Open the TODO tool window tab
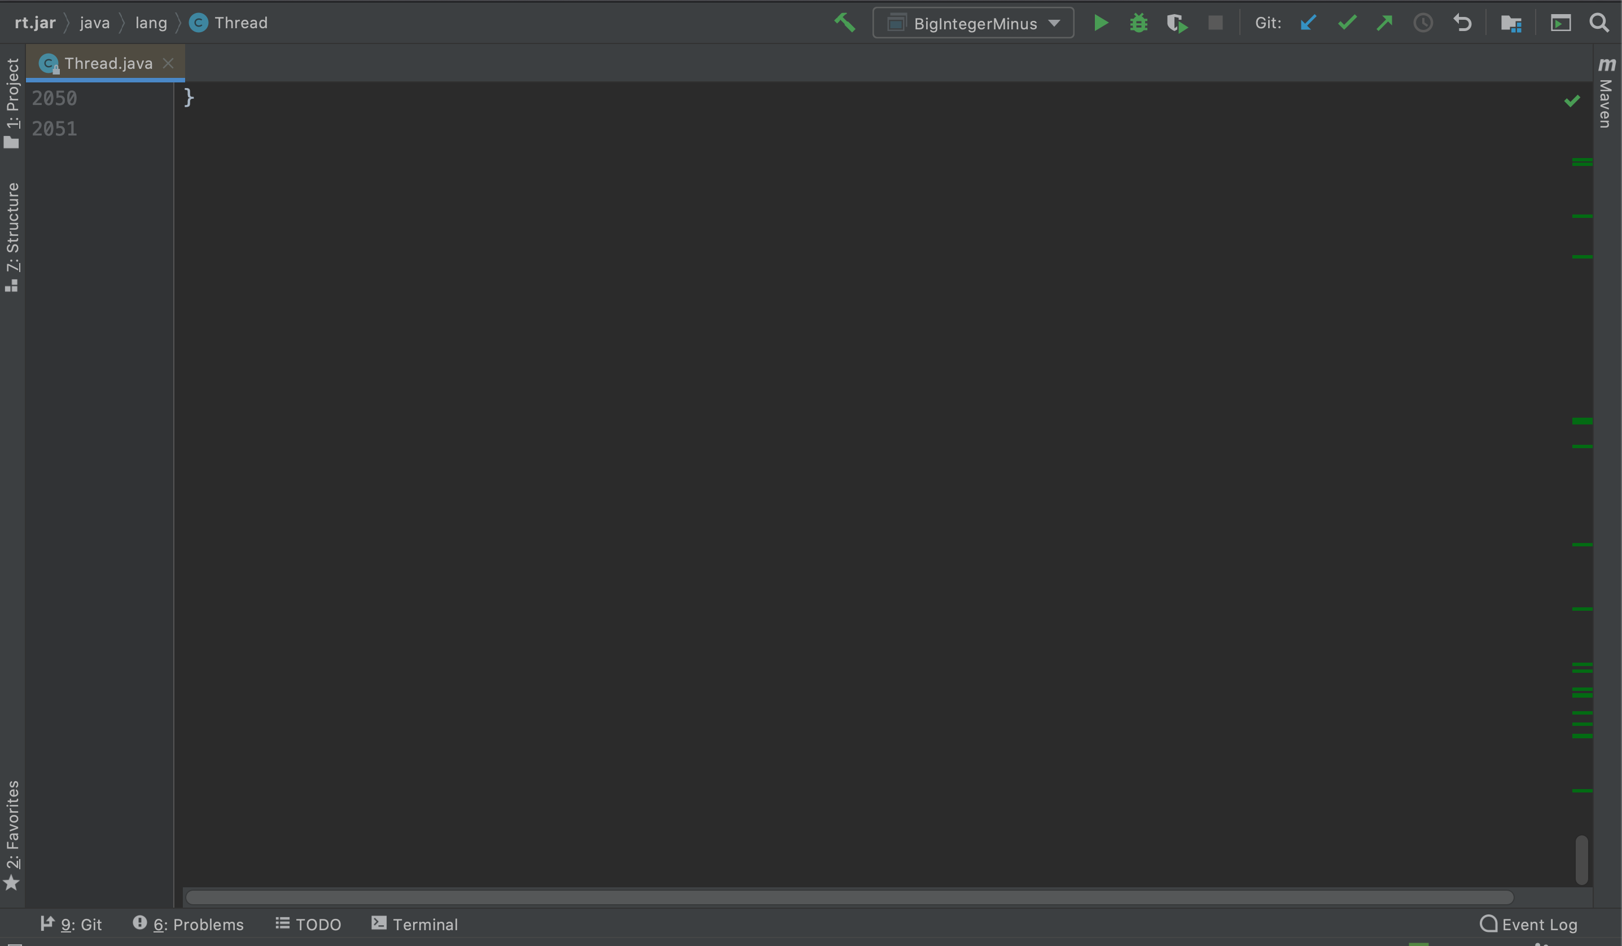1622x946 pixels. (308, 924)
